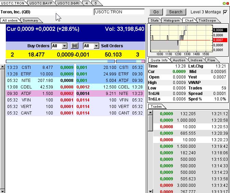Image resolution: width=230 pixels, height=193 pixels.
Task: Select the VERT buy order row
Action: [40, 107]
